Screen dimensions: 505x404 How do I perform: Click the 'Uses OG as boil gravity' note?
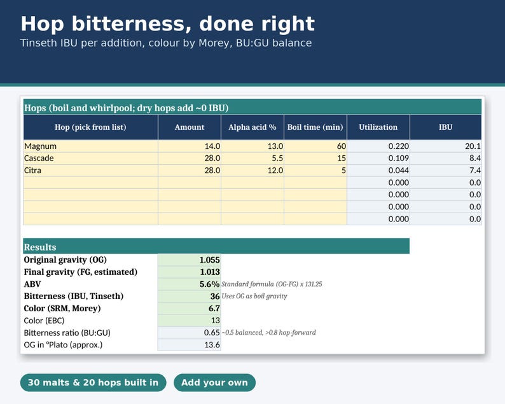(254, 296)
